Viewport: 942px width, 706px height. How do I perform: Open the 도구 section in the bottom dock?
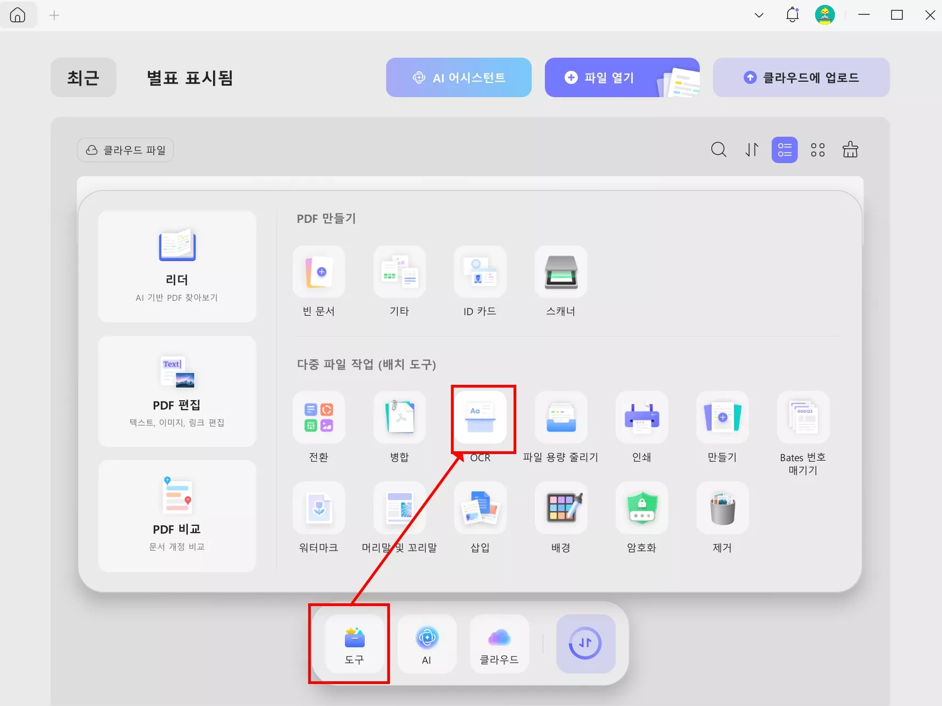click(x=354, y=645)
